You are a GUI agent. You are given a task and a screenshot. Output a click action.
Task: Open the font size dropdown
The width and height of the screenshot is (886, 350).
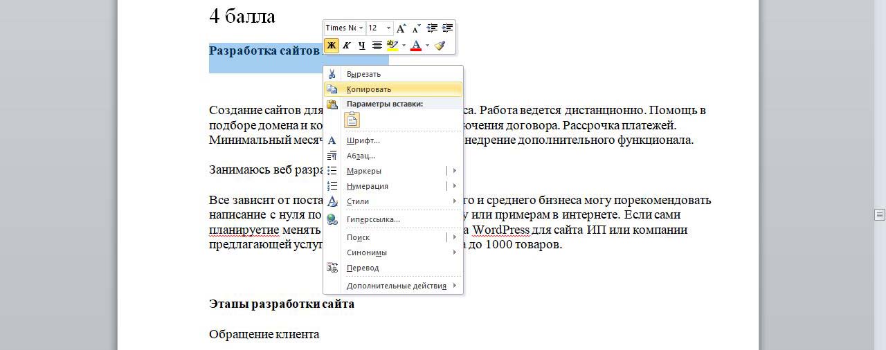(388, 28)
